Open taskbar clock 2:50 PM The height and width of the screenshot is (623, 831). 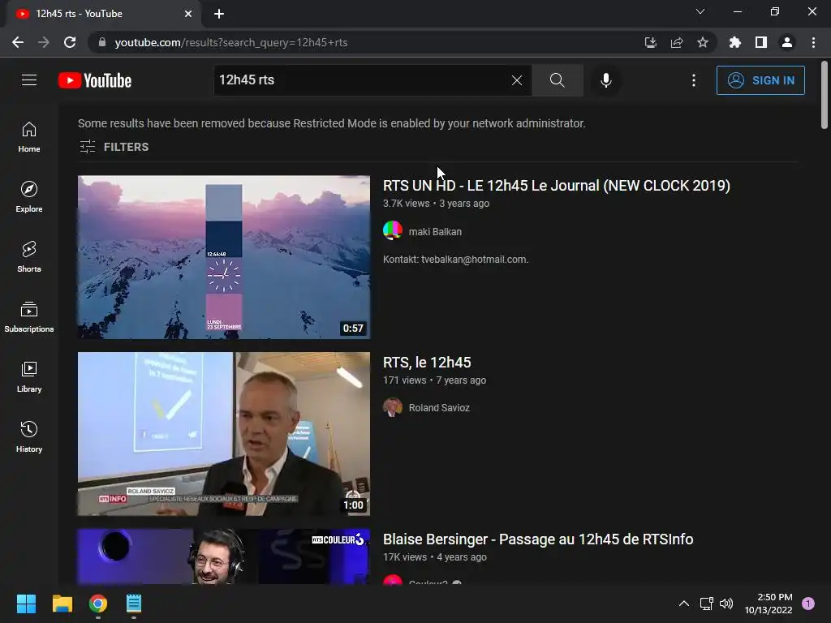(x=769, y=604)
